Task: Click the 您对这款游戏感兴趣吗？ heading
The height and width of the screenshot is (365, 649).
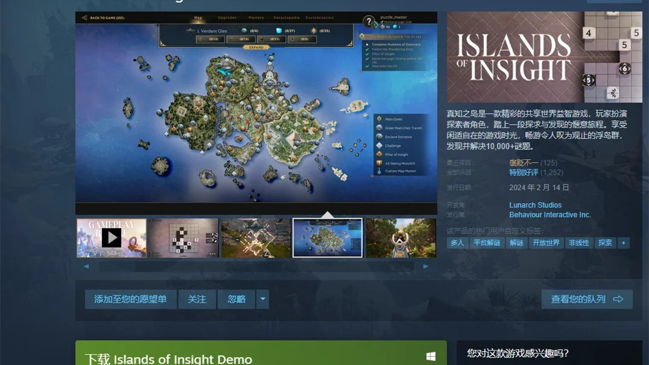Action: (x=518, y=353)
